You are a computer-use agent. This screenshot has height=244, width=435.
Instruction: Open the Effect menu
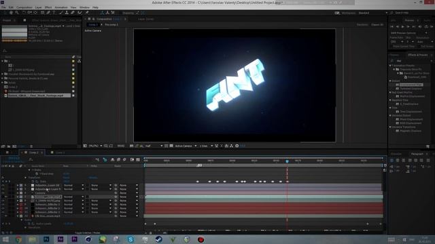point(48,7)
